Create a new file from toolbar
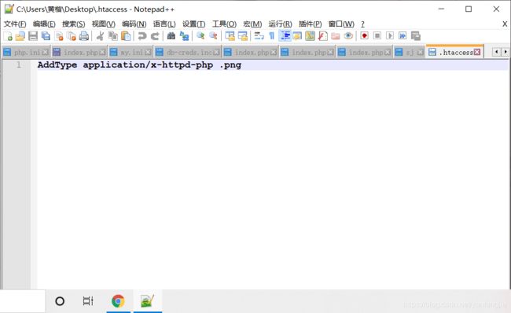 pos(8,36)
